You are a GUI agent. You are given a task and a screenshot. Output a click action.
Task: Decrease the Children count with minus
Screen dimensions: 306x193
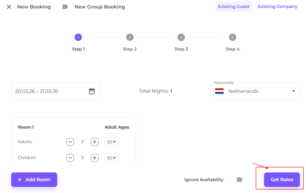point(70,158)
